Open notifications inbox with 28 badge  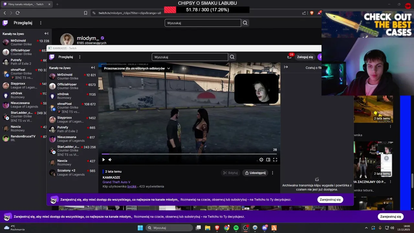(x=289, y=57)
